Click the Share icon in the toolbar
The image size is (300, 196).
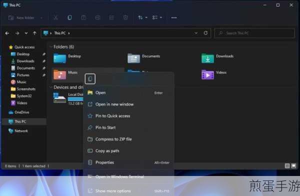pos(111,18)
